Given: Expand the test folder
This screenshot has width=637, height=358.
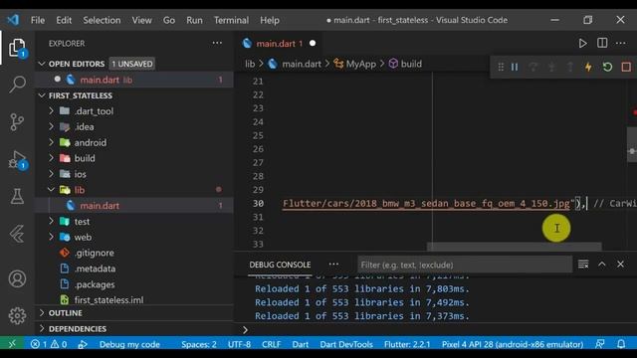Looking at the screenshot, I should pyautogui.click(x=51, y=221).
